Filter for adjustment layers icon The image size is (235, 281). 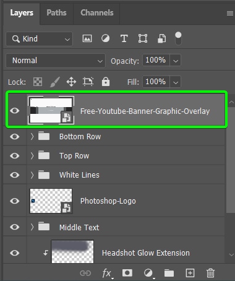(x=105, y=38)
